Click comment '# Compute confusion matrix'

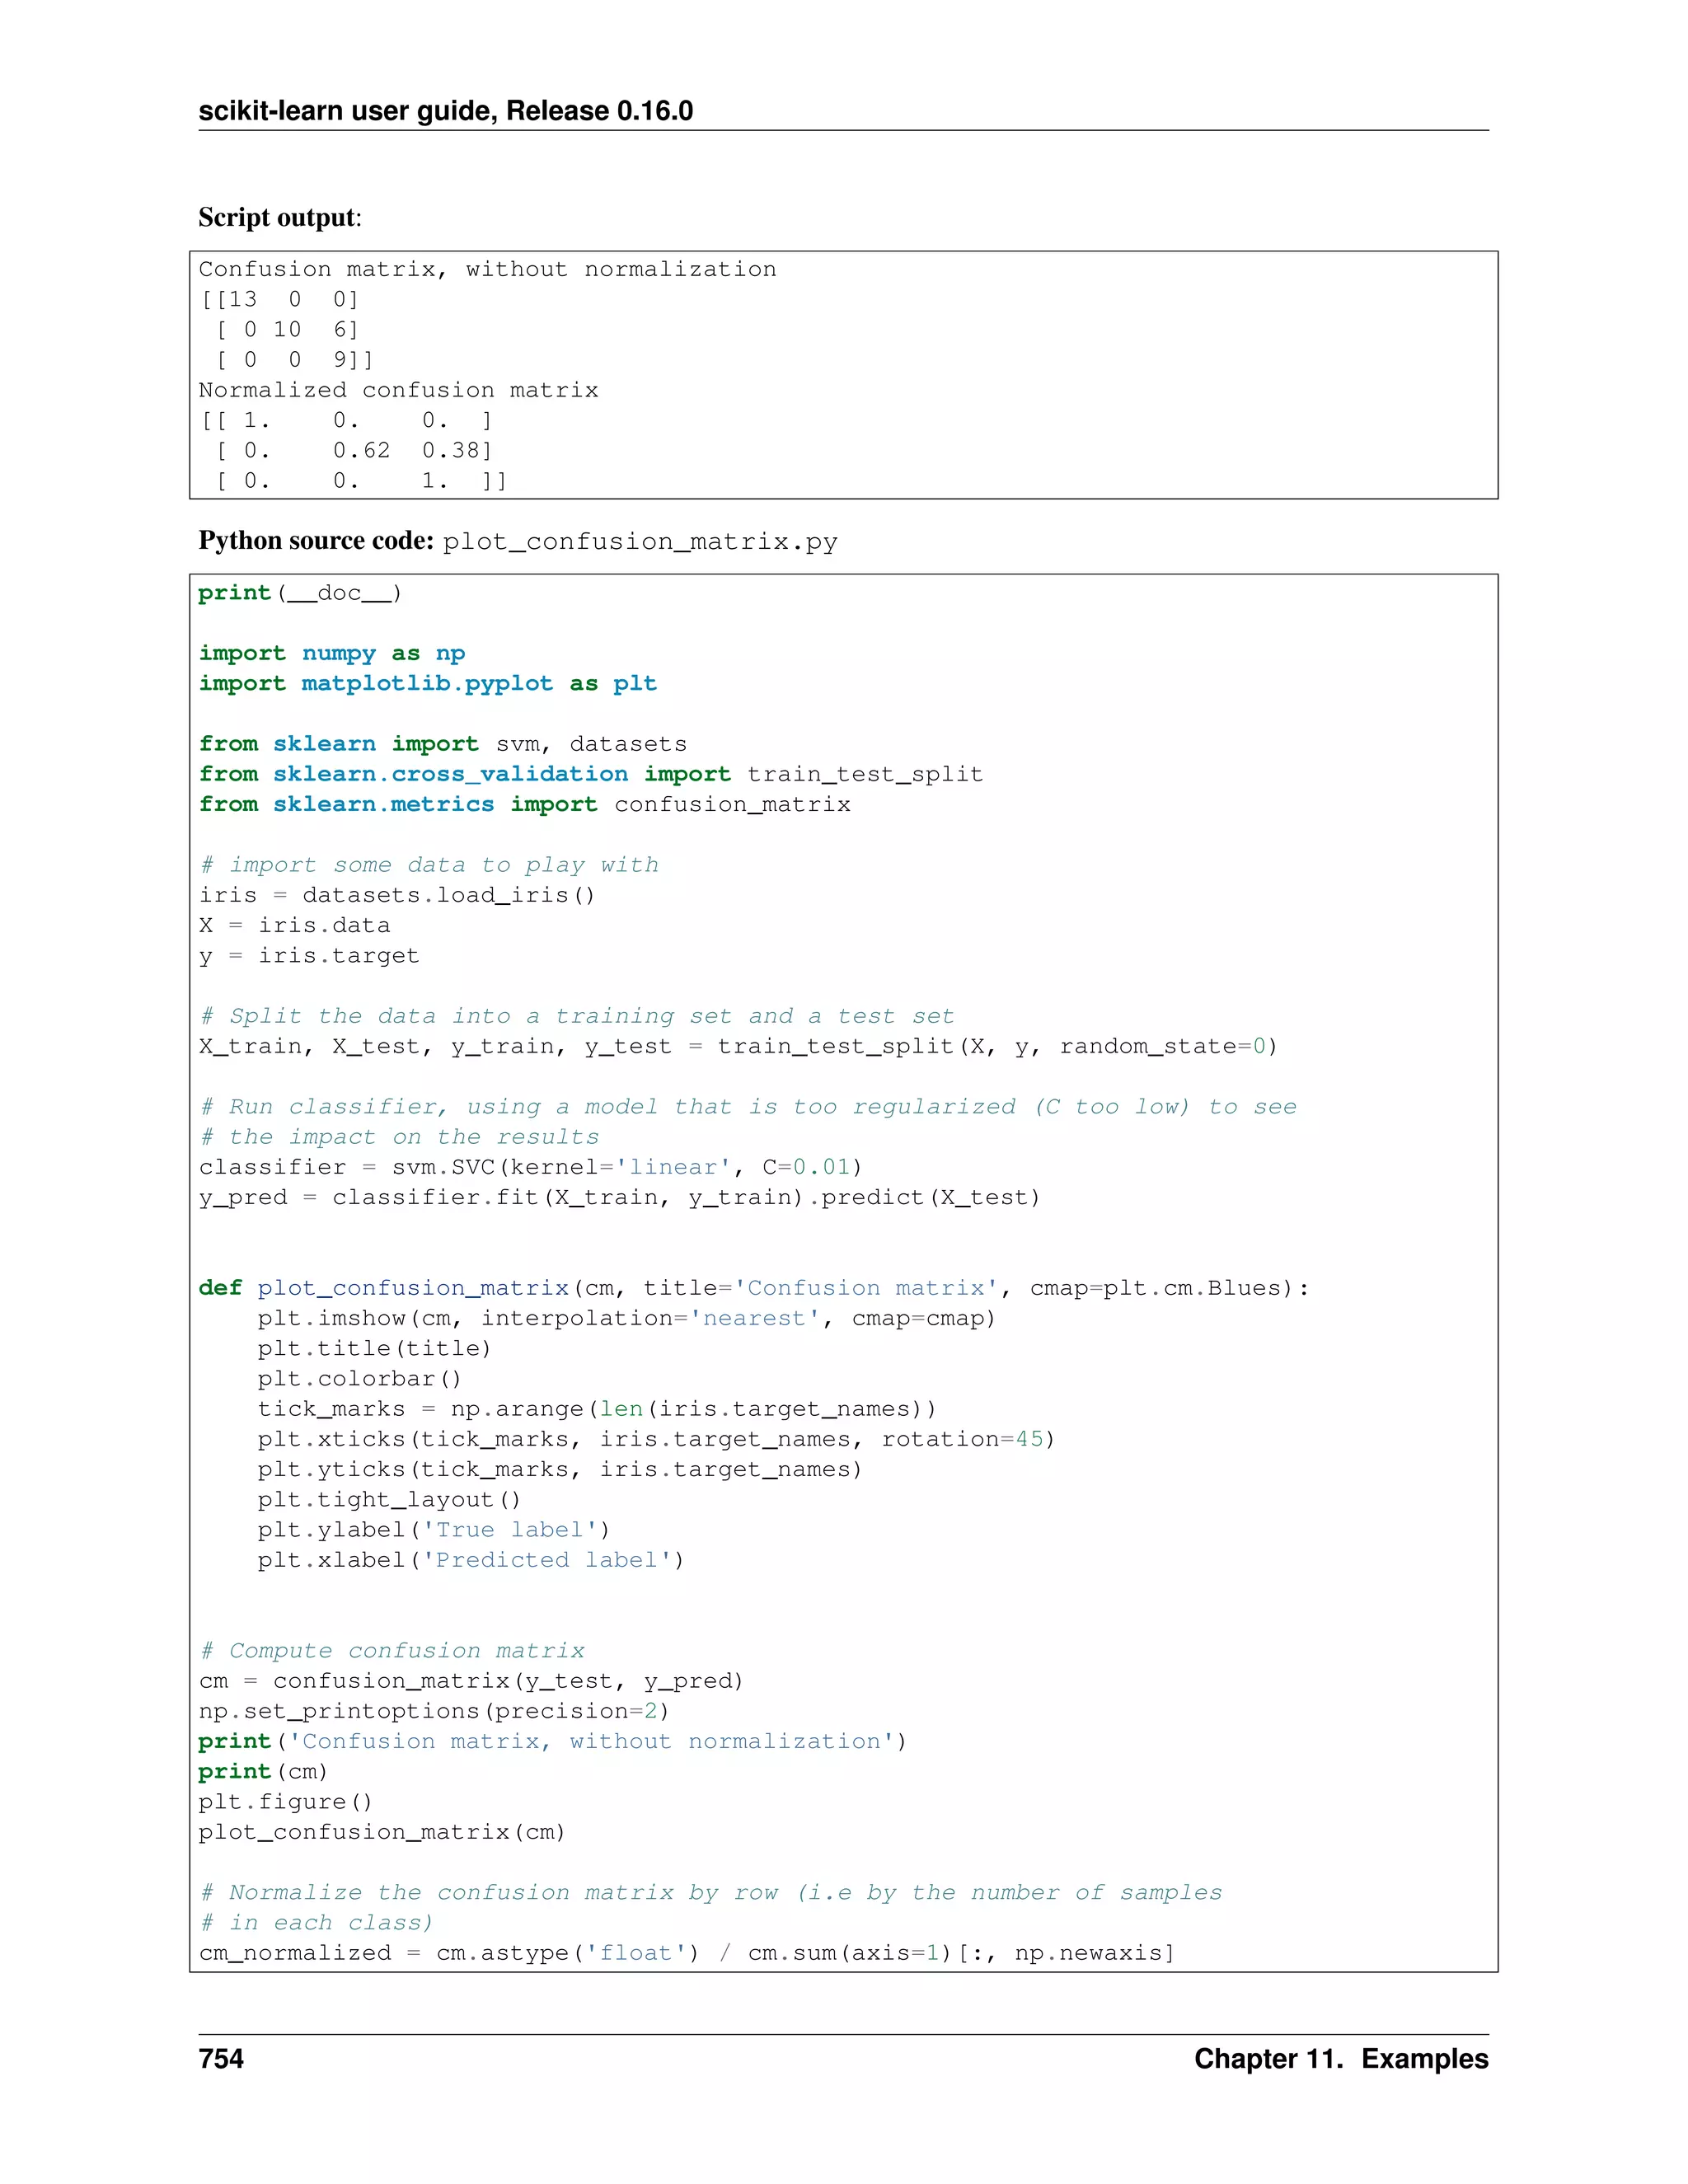pos(392,1651)
